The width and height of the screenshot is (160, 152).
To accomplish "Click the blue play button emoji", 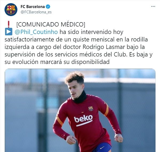I will pos(9,32).
